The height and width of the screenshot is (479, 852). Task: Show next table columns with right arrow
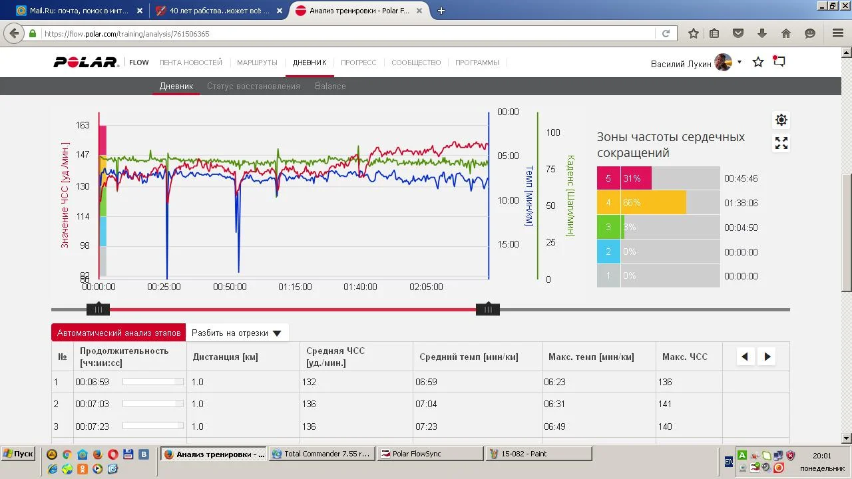[x=767, y=357]
